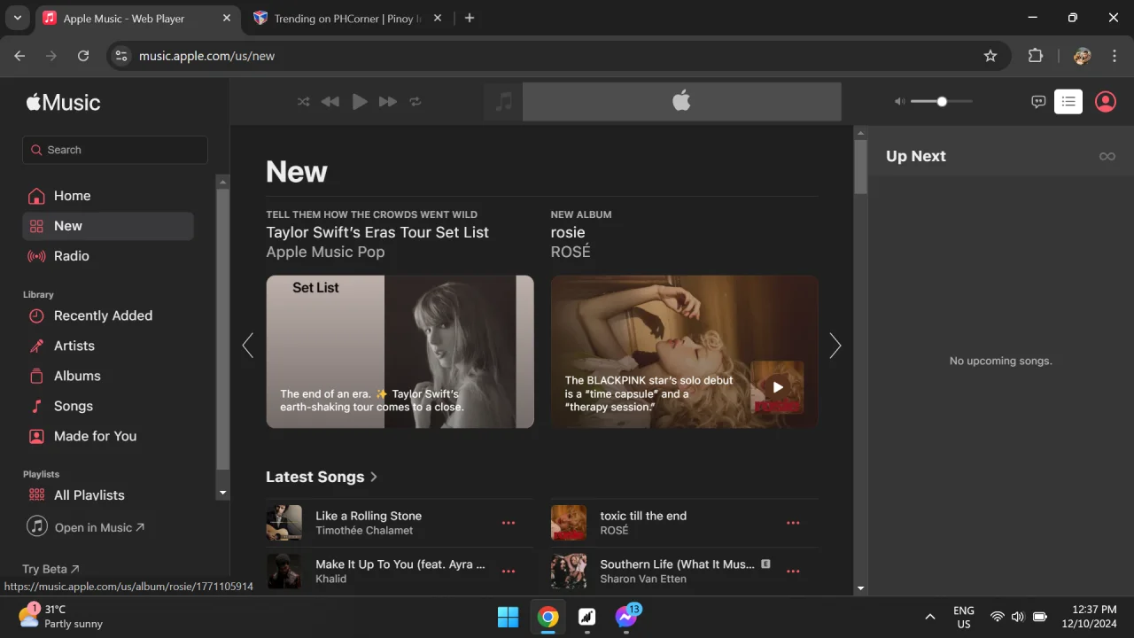Open the Southern Life song artwork
This screenshot has width=1134, height=638.
point(569,572)
